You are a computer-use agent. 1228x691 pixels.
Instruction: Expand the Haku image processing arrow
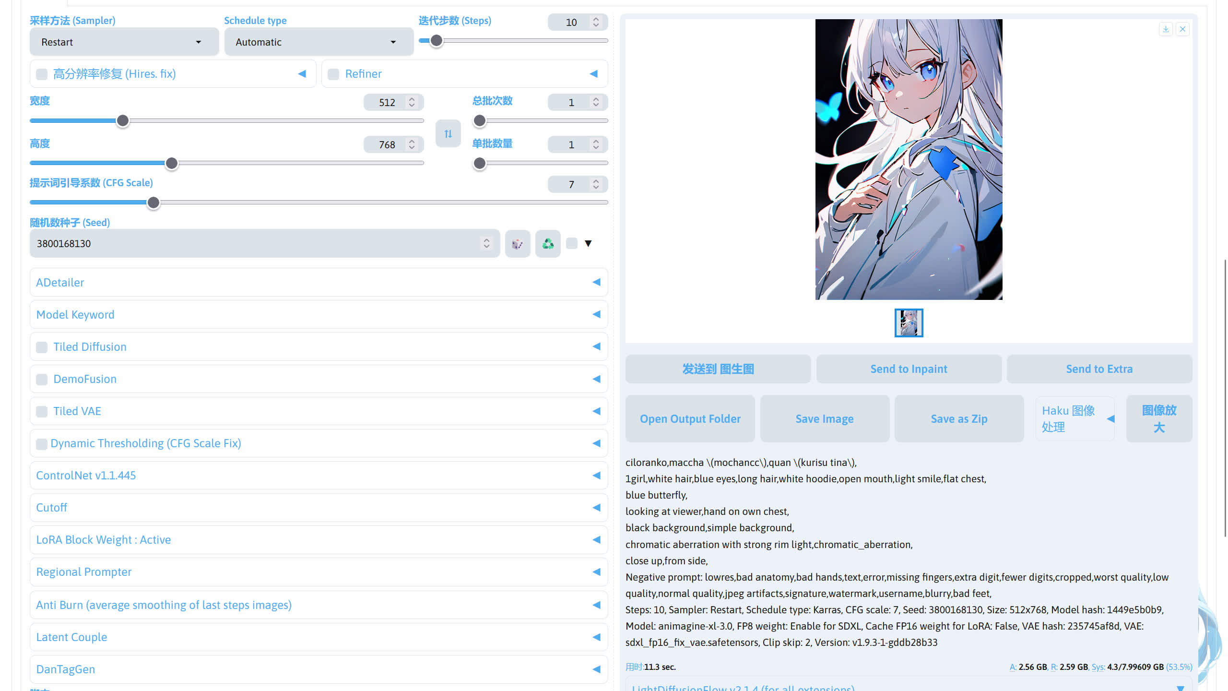[1110, 419]
